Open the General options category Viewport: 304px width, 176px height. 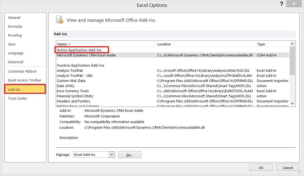click(14, 18)
